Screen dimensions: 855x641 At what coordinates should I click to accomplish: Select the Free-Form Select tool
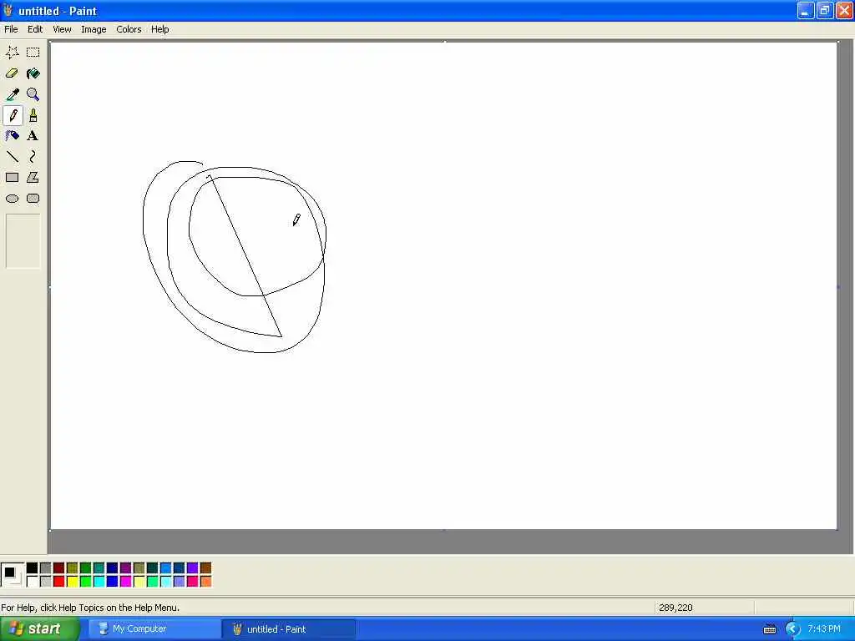click(12, 53)
